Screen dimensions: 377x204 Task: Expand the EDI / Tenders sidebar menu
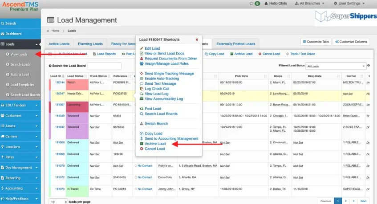point(36,106)
